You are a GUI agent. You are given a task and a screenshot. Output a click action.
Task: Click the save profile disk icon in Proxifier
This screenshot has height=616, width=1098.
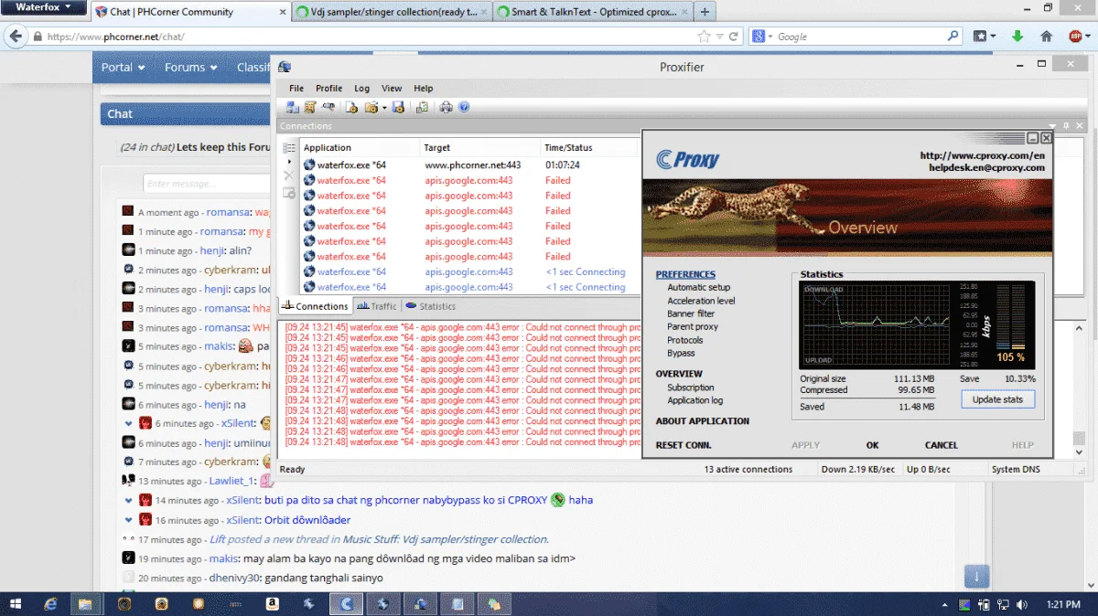398,107
